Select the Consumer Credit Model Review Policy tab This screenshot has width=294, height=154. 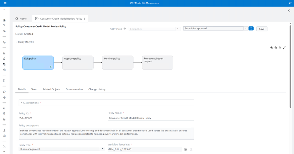[x=60, y=19]
